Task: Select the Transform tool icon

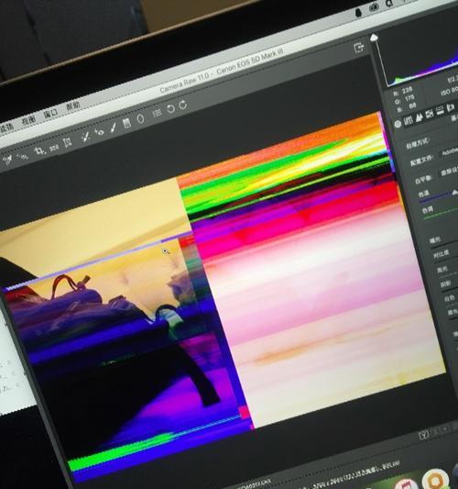Action: [68, 142]
